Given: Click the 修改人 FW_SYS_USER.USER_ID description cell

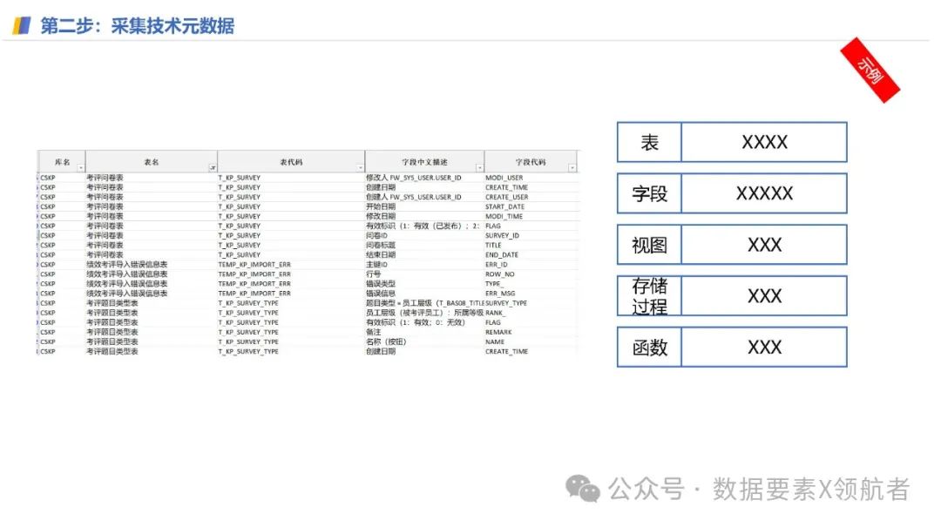Looking at the screenshot, I should (x=425, y=178).
